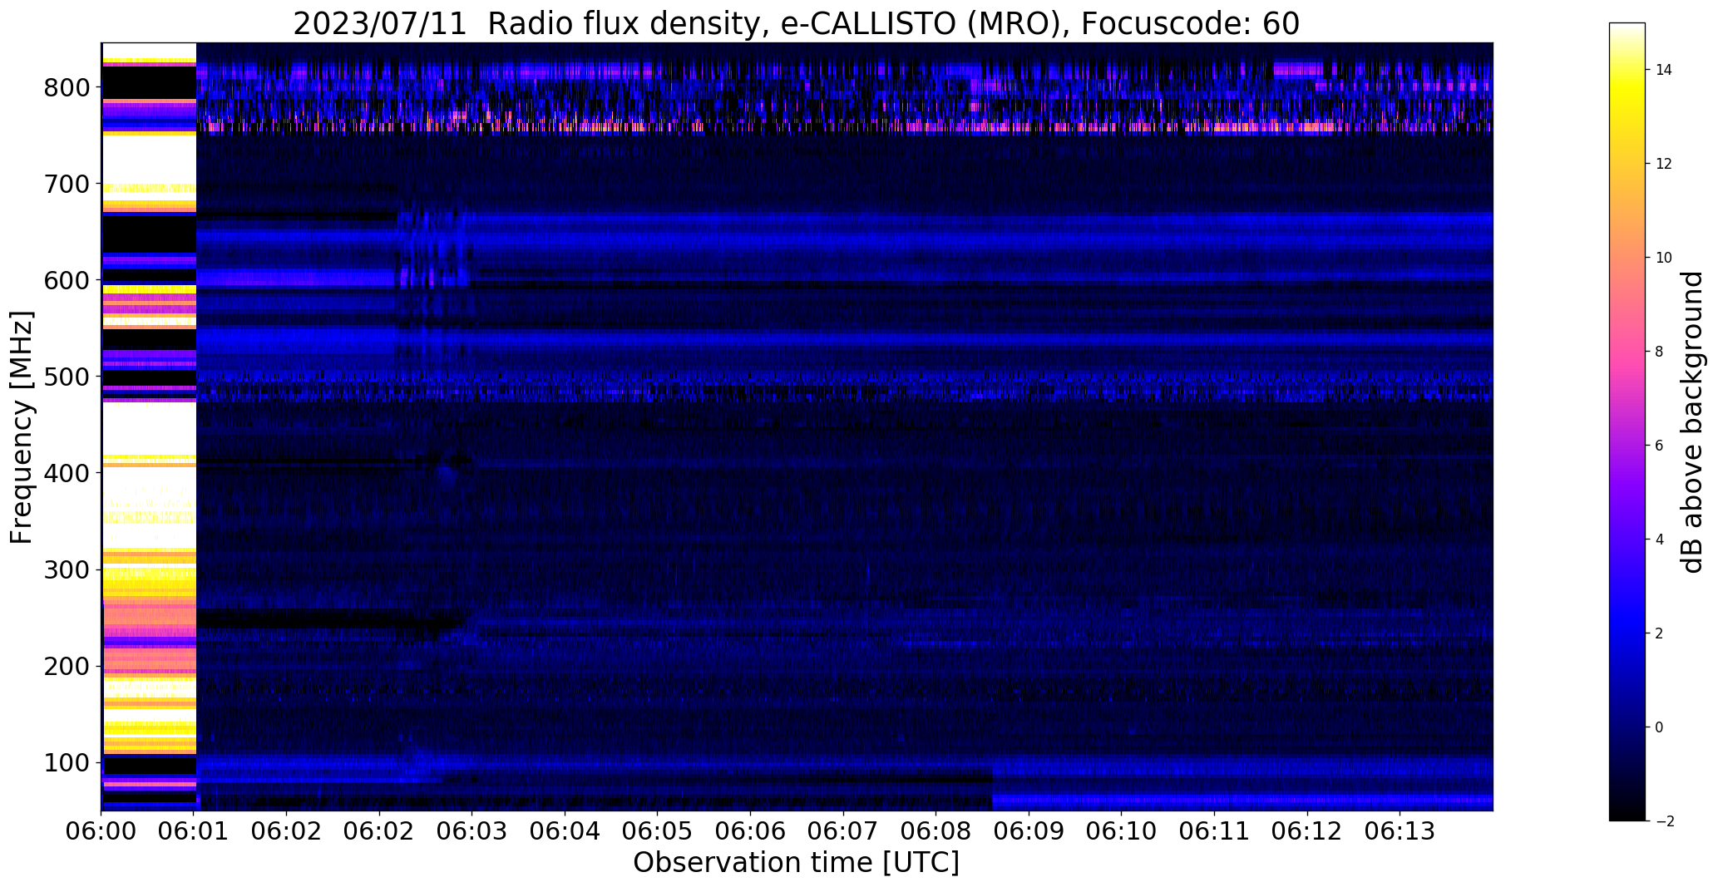Click the 06:09 time tick label
The height and width of the screenshot is (887, 1718).
1029,830
